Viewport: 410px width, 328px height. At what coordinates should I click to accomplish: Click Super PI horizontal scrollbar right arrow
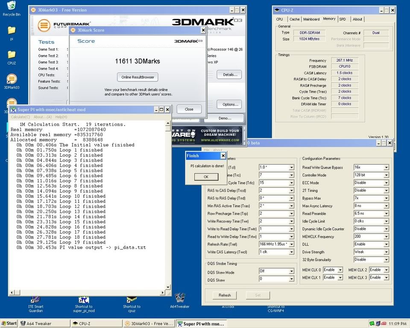[163, 293]
